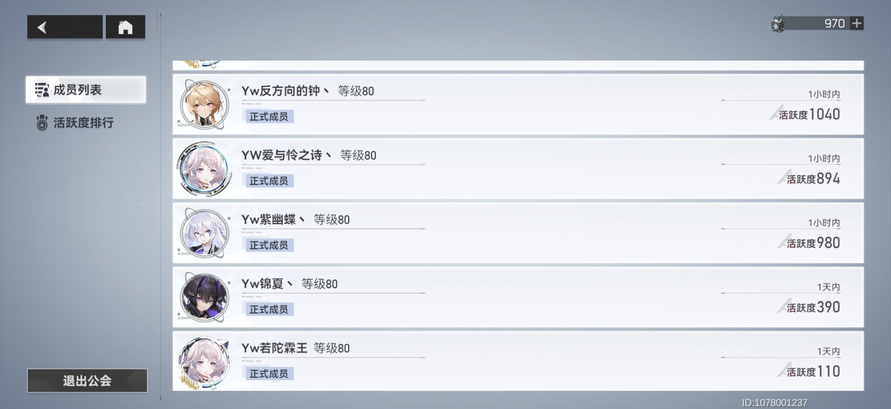
Task: Click the 活跃度 1040 activity value
Action: [809, 114]
